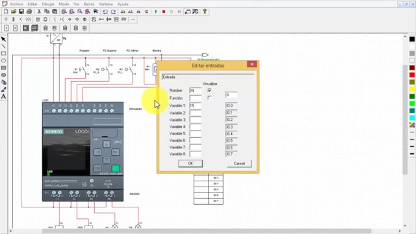The height and width of the screenshot is (234, 416).
Task: Click the green Play simulation icon
Action: coord(156,12)
